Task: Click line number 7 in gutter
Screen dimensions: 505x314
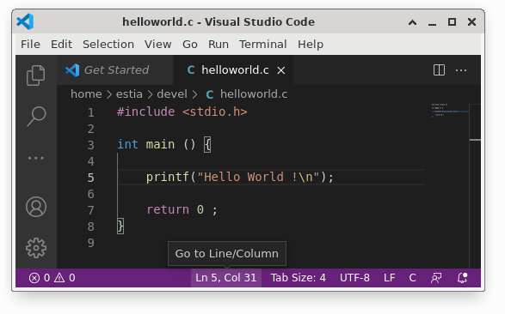Action: [91, 210]
